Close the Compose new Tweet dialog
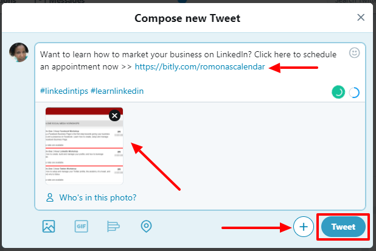 pos(361,17)
